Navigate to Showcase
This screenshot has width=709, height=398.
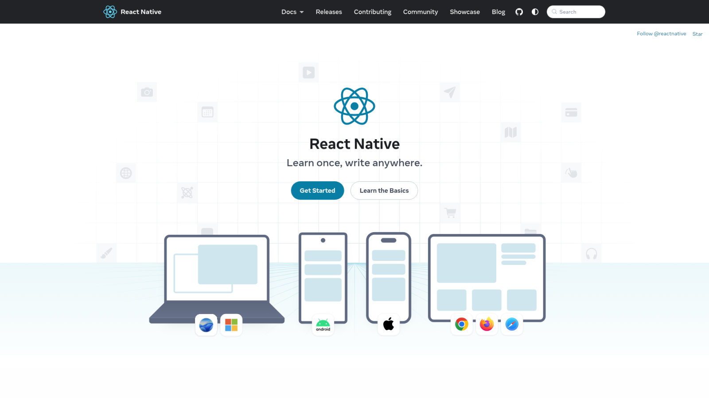coord(465,12)
